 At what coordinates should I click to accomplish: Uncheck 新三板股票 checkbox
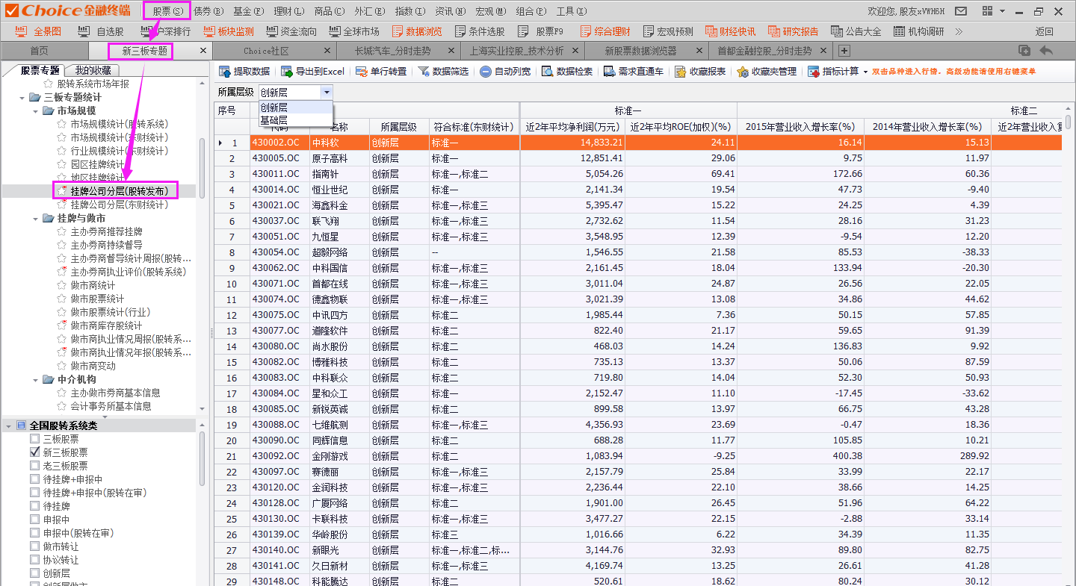pyautogui.click(x=35, y=452)
